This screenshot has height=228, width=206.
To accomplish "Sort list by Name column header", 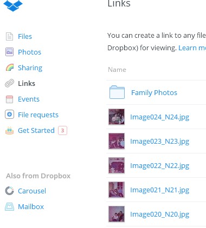I will [117, 70].
